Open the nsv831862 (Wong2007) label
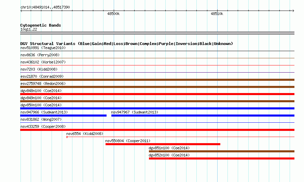The image size is (304, 182). [41, 119]
